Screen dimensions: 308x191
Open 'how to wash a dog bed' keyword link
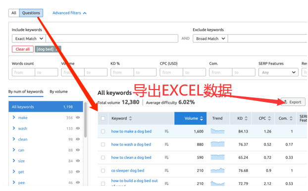coord(131,144)
